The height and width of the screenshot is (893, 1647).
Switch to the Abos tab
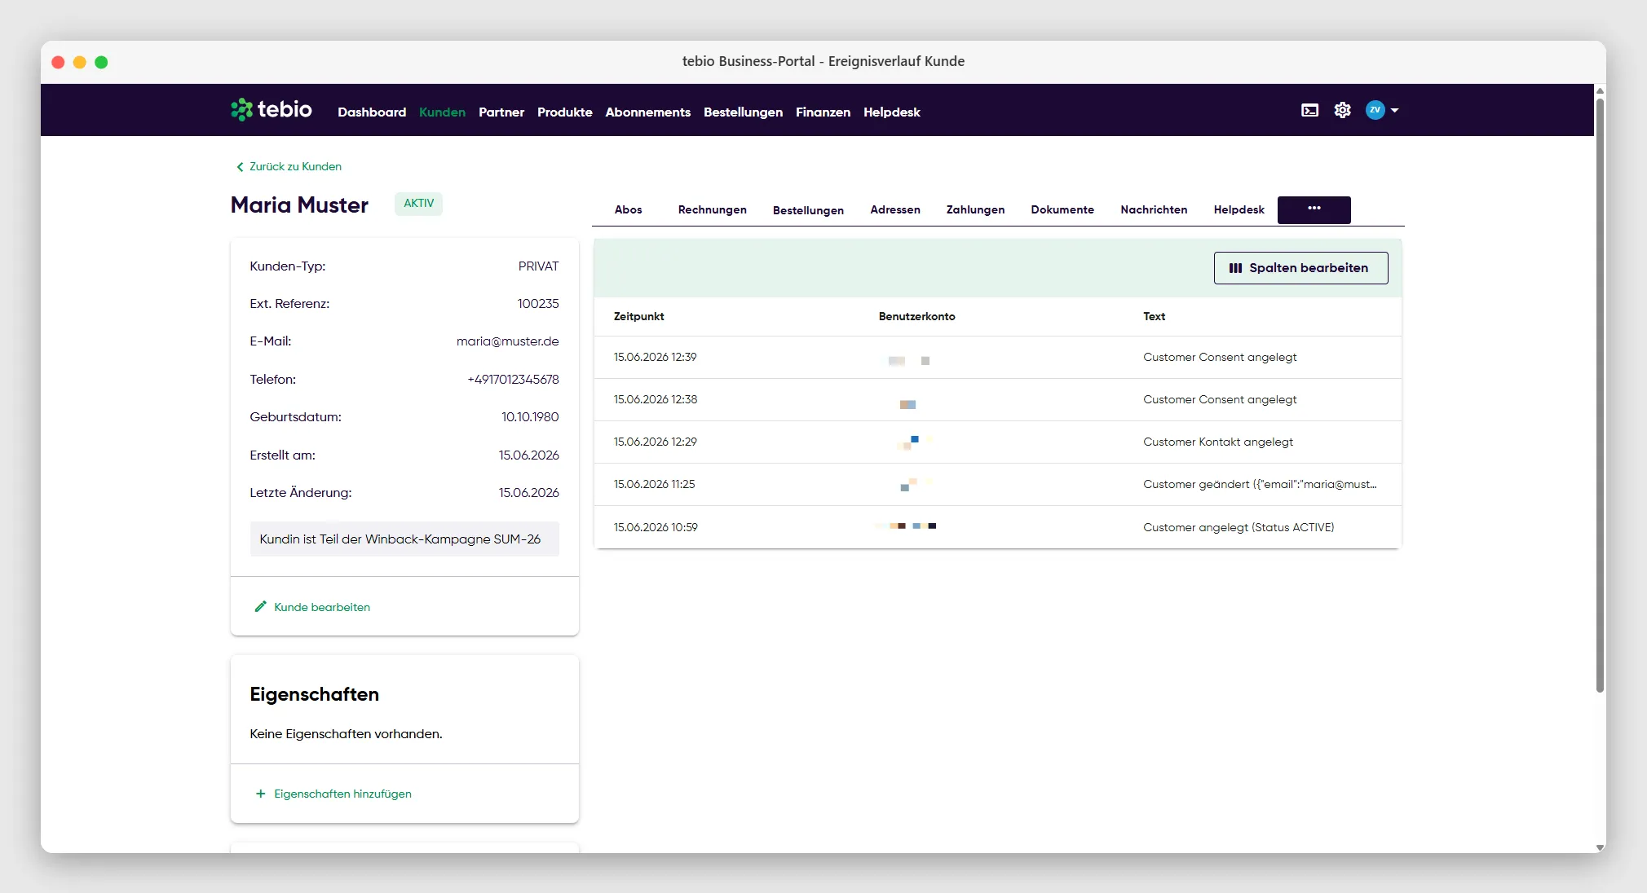pos(628,209)
